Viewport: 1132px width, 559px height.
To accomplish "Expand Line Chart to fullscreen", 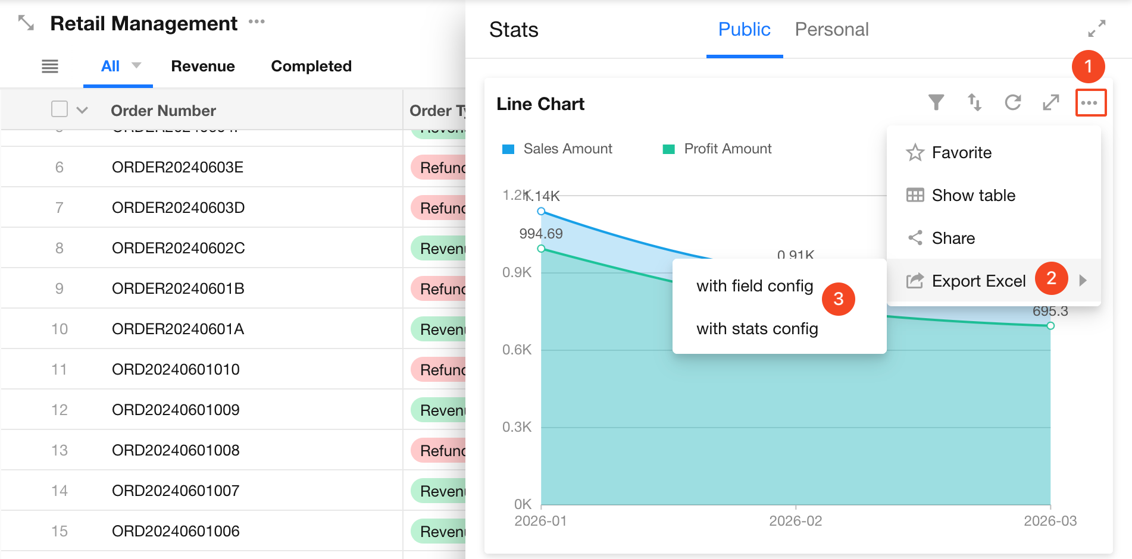I will coord(1051,103).
